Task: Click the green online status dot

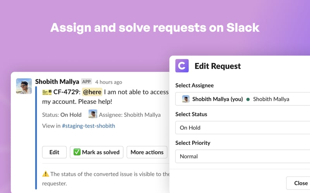Action: click(248, 99)
